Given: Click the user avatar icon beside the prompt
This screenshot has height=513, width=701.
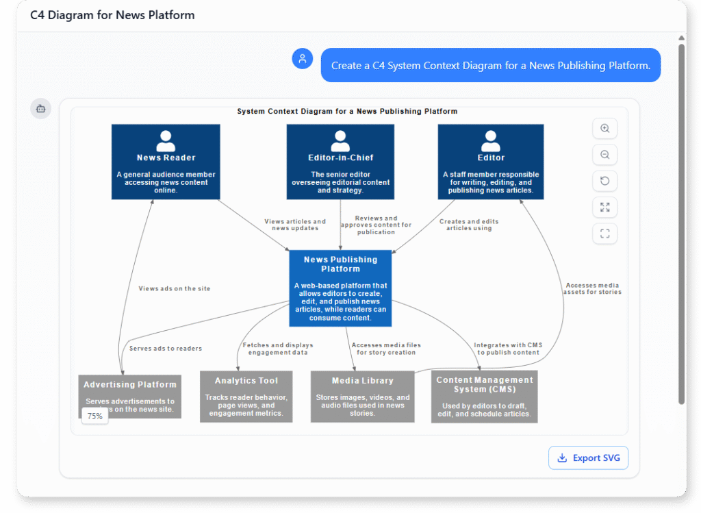Looking at the screenshot, I should coord(303,59).
